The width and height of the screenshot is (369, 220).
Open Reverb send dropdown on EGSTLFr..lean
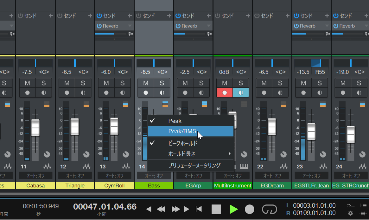(327, 26)
